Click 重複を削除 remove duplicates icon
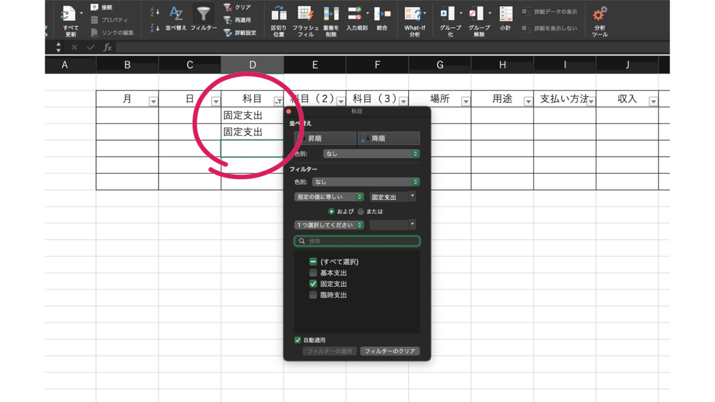The height and width of the screenshot is (402, 715). [x=331, y=14]
